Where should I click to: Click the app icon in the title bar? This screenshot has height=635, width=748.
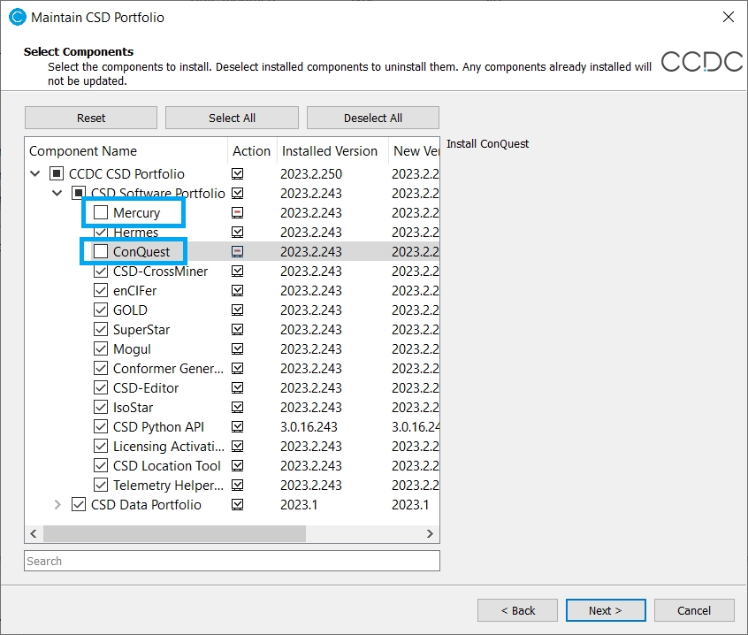[x=16, y=17]
